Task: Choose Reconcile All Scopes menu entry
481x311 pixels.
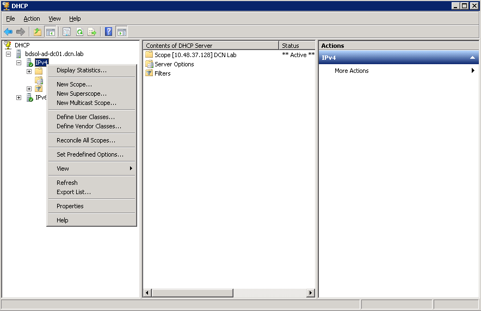Action: coord(91,140)
